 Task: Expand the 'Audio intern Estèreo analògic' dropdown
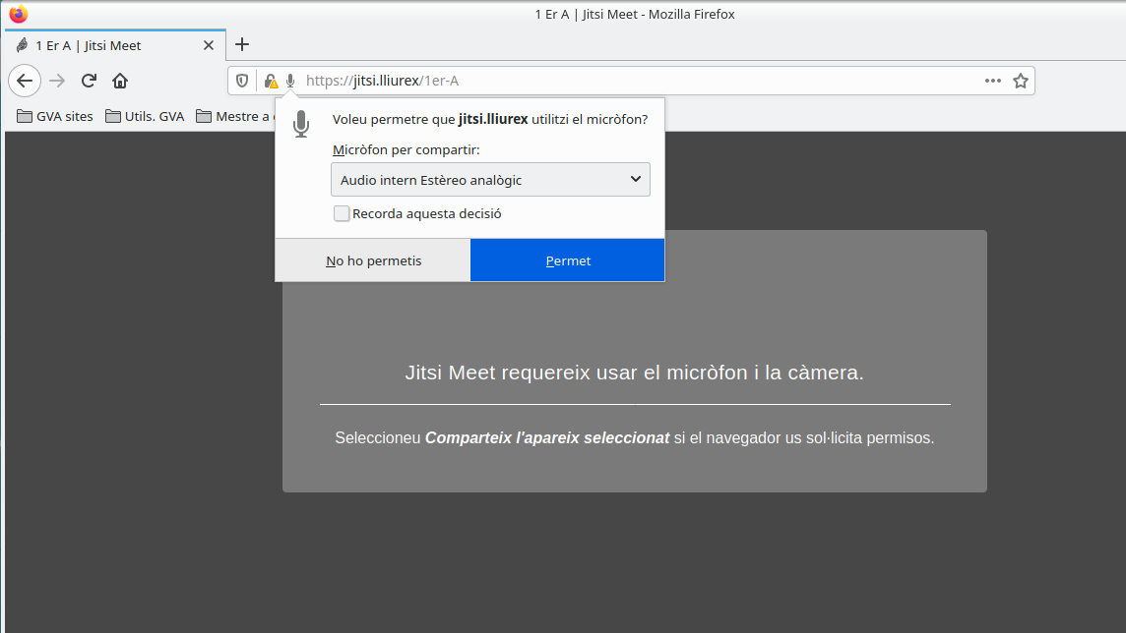pos(490,180)
